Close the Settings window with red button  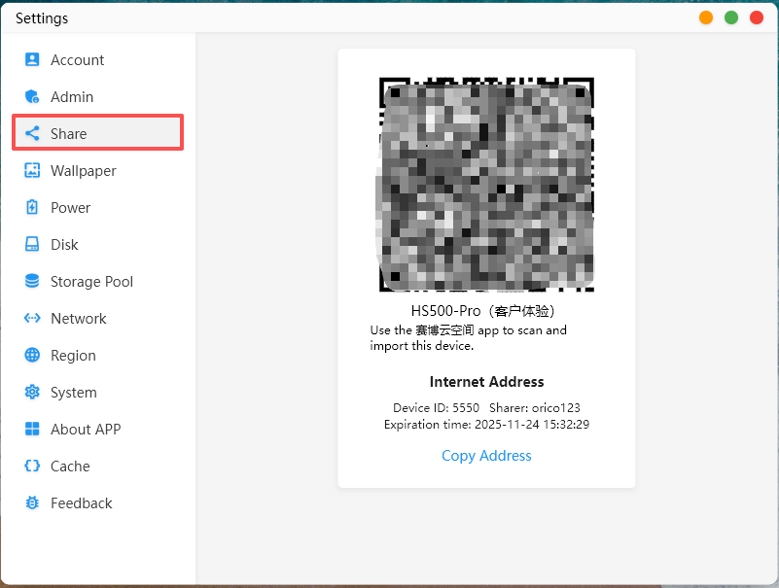[757, 17]
